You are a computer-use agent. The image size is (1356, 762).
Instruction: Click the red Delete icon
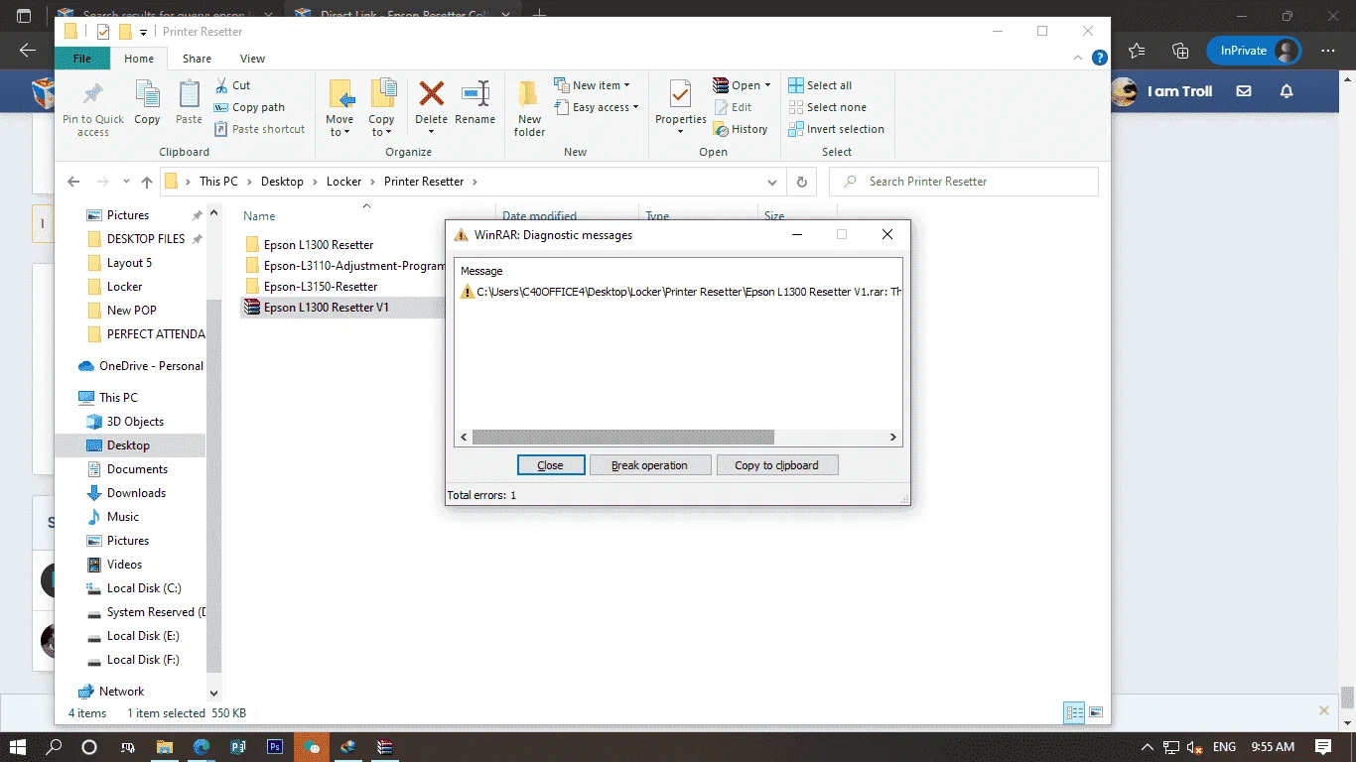[x=431, y=95]
